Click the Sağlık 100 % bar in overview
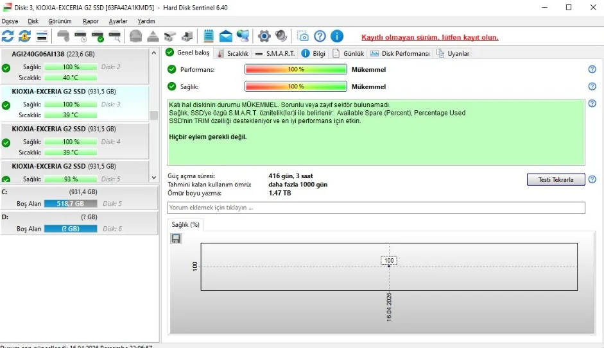This screenshot has height=348, width=604. tap(296, 86)
